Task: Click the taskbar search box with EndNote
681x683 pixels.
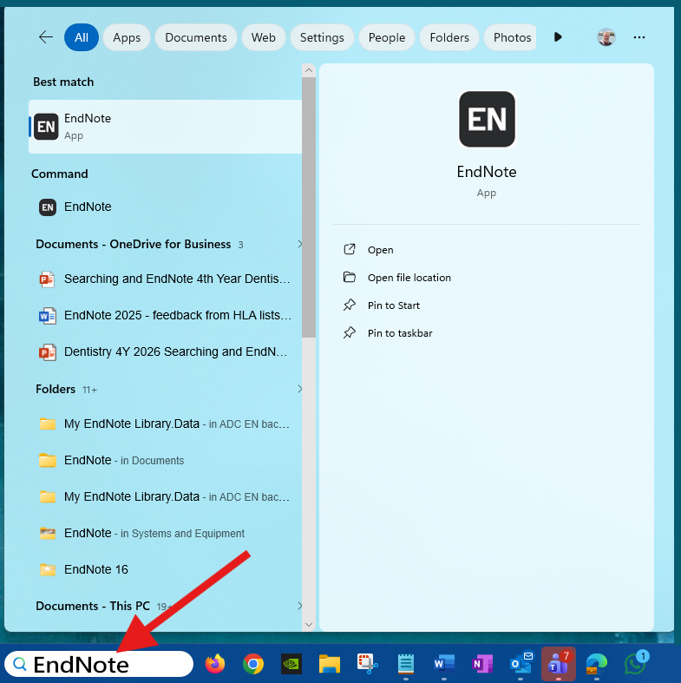Action: (99, 664)
